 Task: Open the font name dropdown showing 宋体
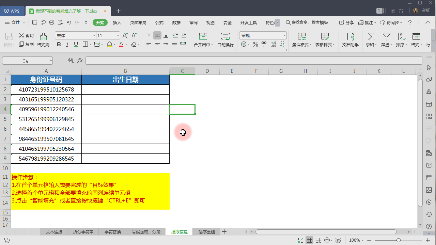tap(94, 35)
